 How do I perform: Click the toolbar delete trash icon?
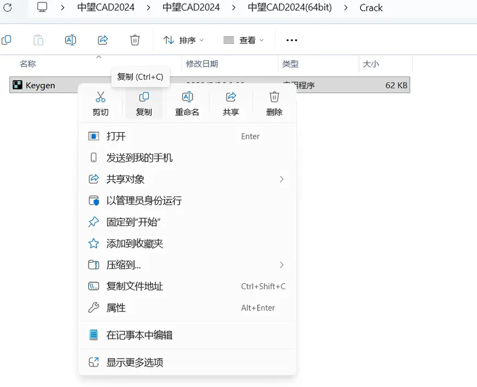(135, 40)
